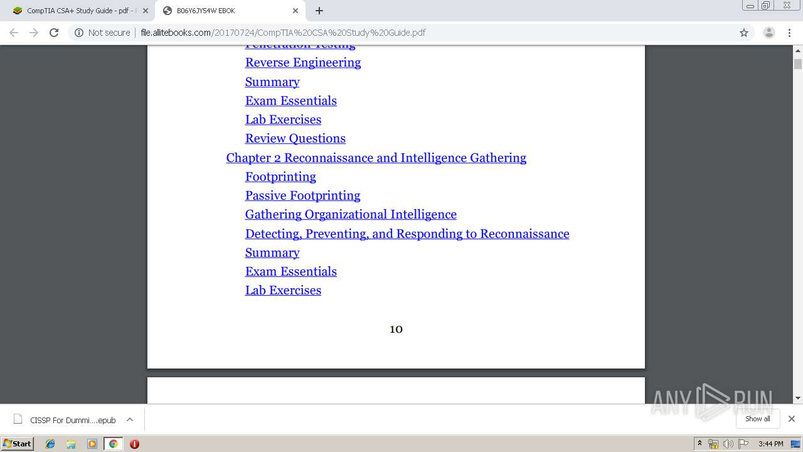Open first Lab Exercises link above Review Questions
This screenshot has width=803, height=452.
[x=283, y=119]
